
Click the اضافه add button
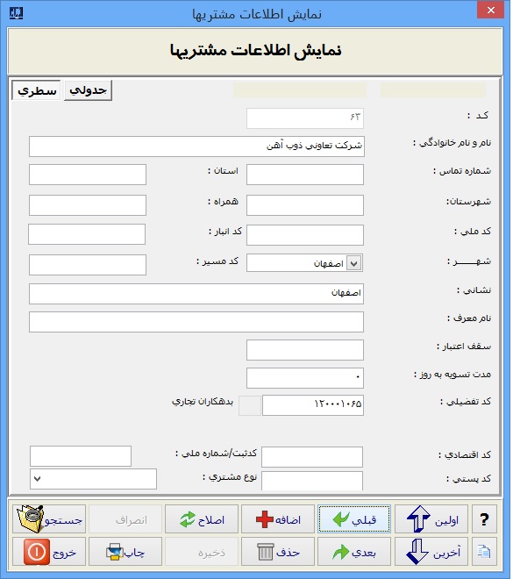[x=278, y=518]
